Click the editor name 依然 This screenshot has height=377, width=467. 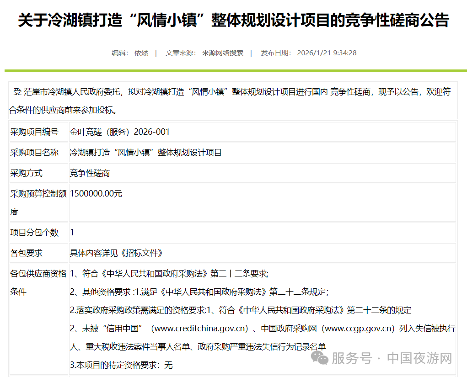point(141,53)
